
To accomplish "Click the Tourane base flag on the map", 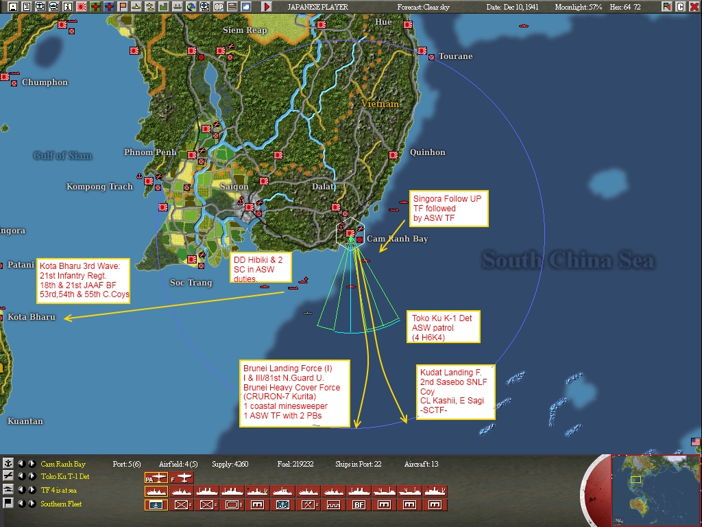I will 422,51.
